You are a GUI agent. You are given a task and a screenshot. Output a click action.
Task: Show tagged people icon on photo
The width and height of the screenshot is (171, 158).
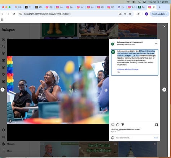[x=10, y=121]
